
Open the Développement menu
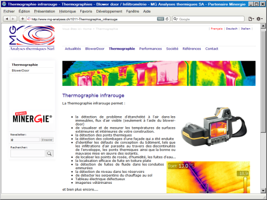(109, 11)
